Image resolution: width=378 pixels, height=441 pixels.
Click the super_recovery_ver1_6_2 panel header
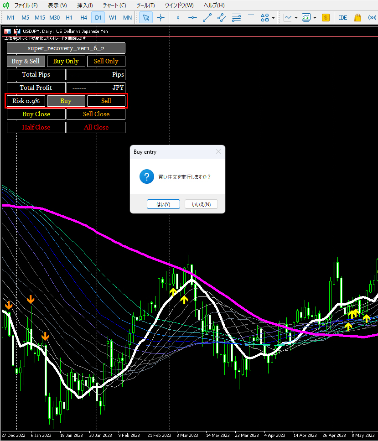pos(66,48)
